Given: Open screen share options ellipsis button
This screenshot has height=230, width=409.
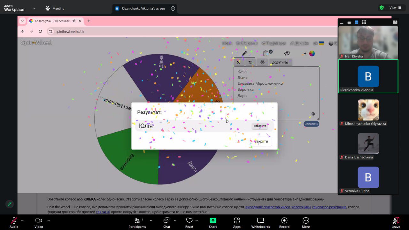Looking at the screenshot, I should point(173,9).
